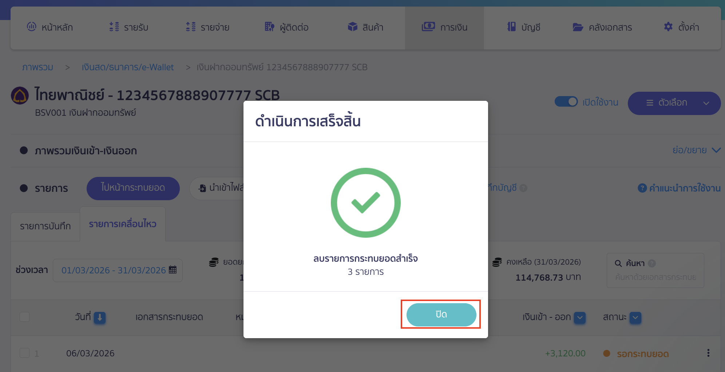Click the ตั้งค่า settings gear icon
725x372 pixels.
tap(668, 27)
